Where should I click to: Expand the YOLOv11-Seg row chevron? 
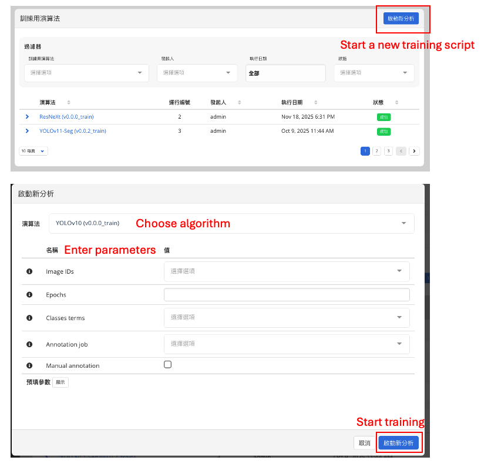27,131
